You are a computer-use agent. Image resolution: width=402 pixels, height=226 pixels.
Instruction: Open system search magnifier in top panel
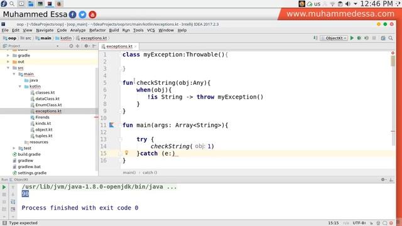(x=12, y=4)
